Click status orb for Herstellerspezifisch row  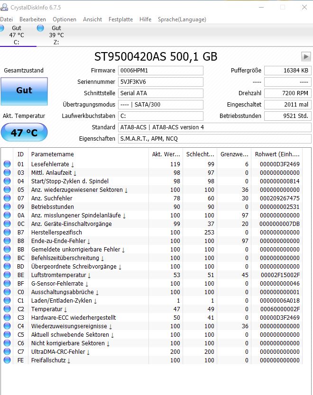(x=7, y=232)
